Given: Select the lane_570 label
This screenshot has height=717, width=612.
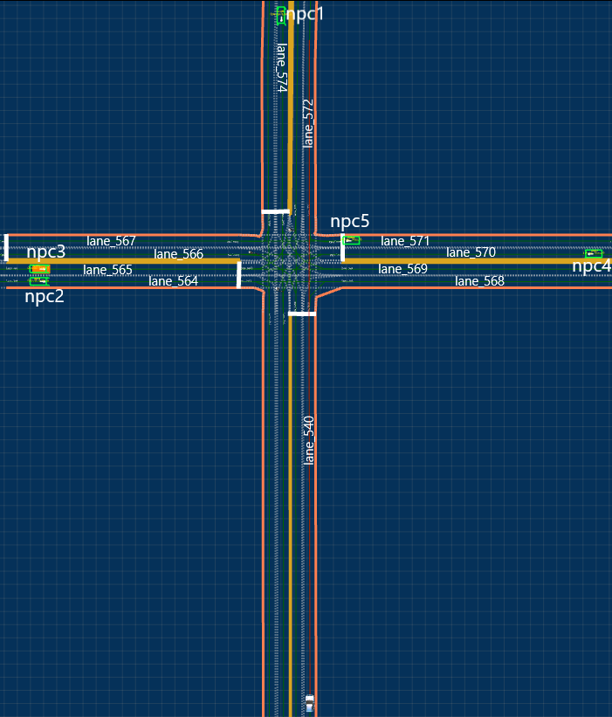Looking at the screenshot, I should point(471,253).
